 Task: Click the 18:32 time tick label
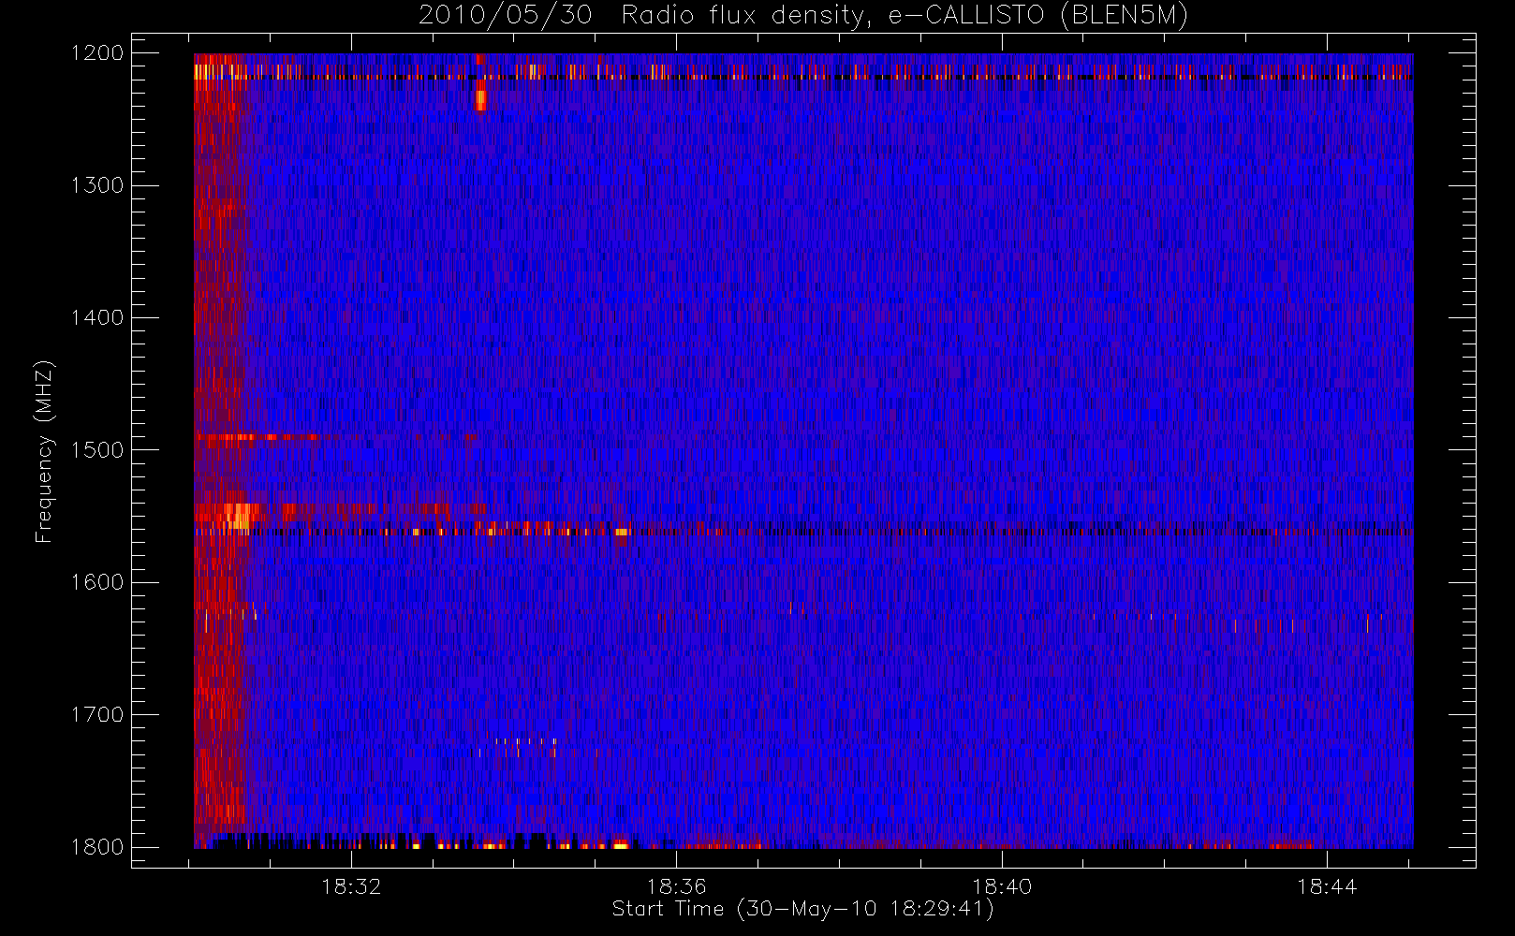[x=351, y=886]
